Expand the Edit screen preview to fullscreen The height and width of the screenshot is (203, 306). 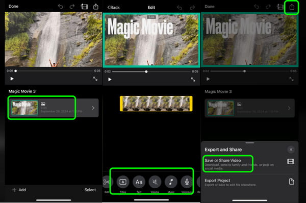point(193,80)
